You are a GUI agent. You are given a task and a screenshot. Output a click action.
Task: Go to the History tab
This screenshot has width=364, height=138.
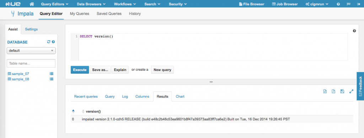coord(135,14)
